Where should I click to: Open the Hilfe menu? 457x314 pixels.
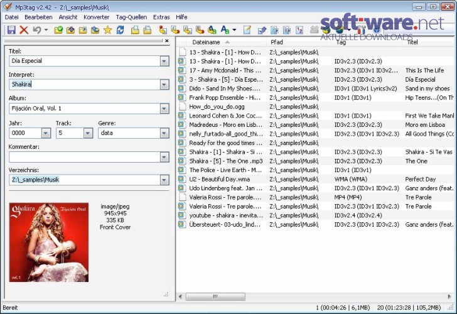tap(181, 17)
